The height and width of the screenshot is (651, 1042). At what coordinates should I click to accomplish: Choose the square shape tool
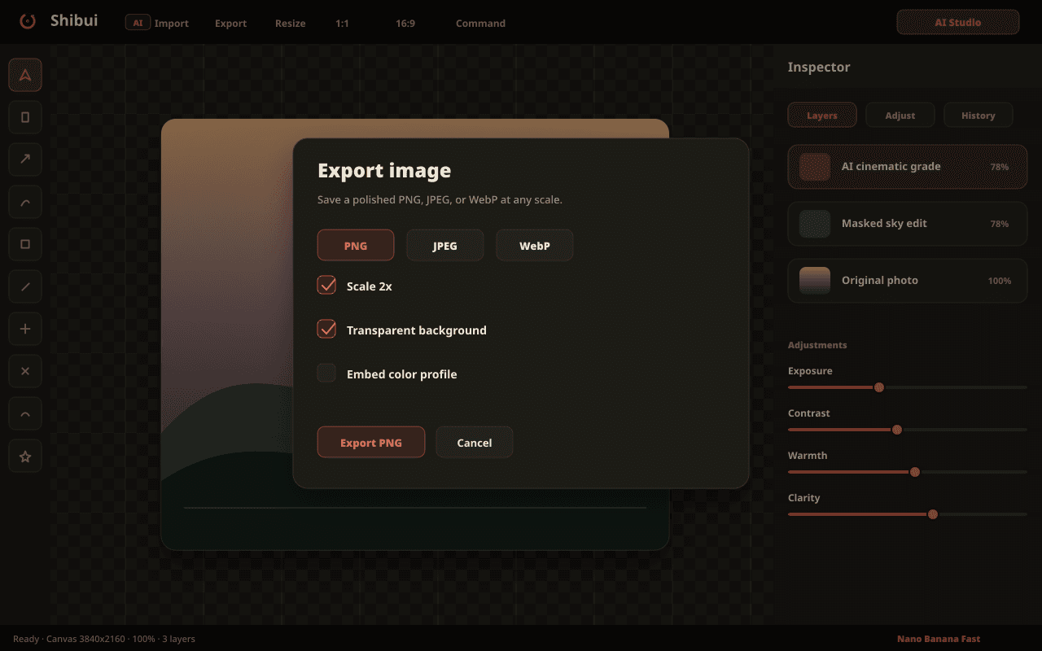click(25, 244)
